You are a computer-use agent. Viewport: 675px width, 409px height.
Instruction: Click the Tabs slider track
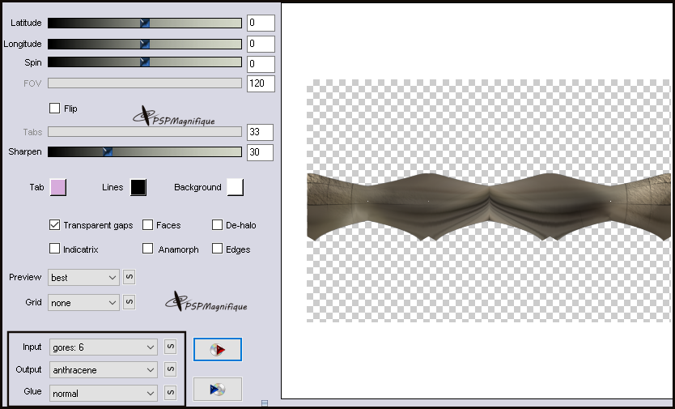click(x=145, y=132)
